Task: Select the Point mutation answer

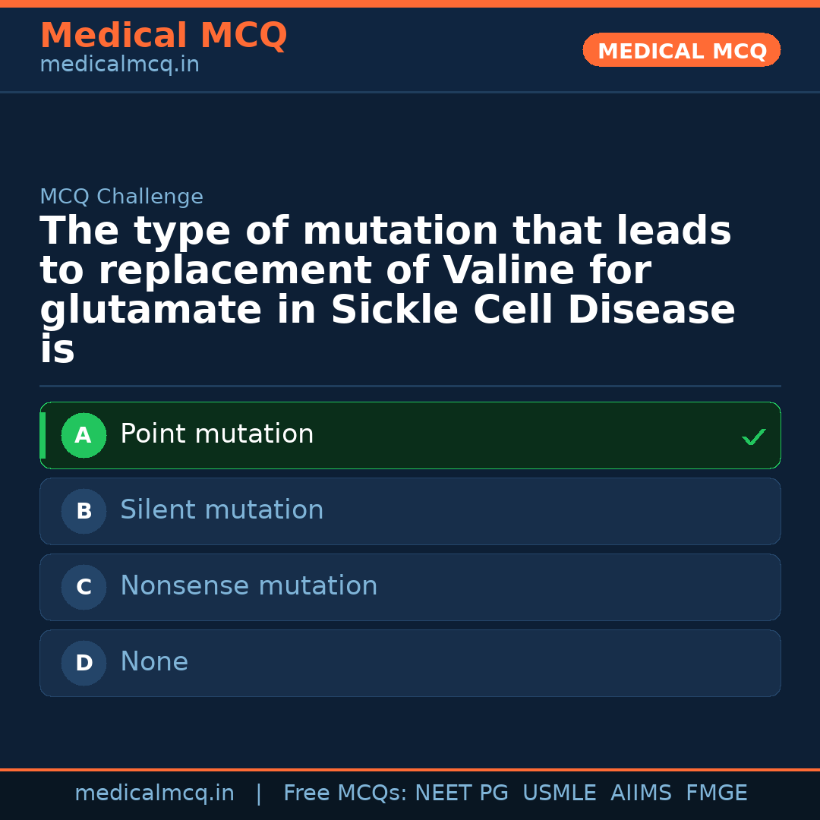Action: [x=217, y=434]
